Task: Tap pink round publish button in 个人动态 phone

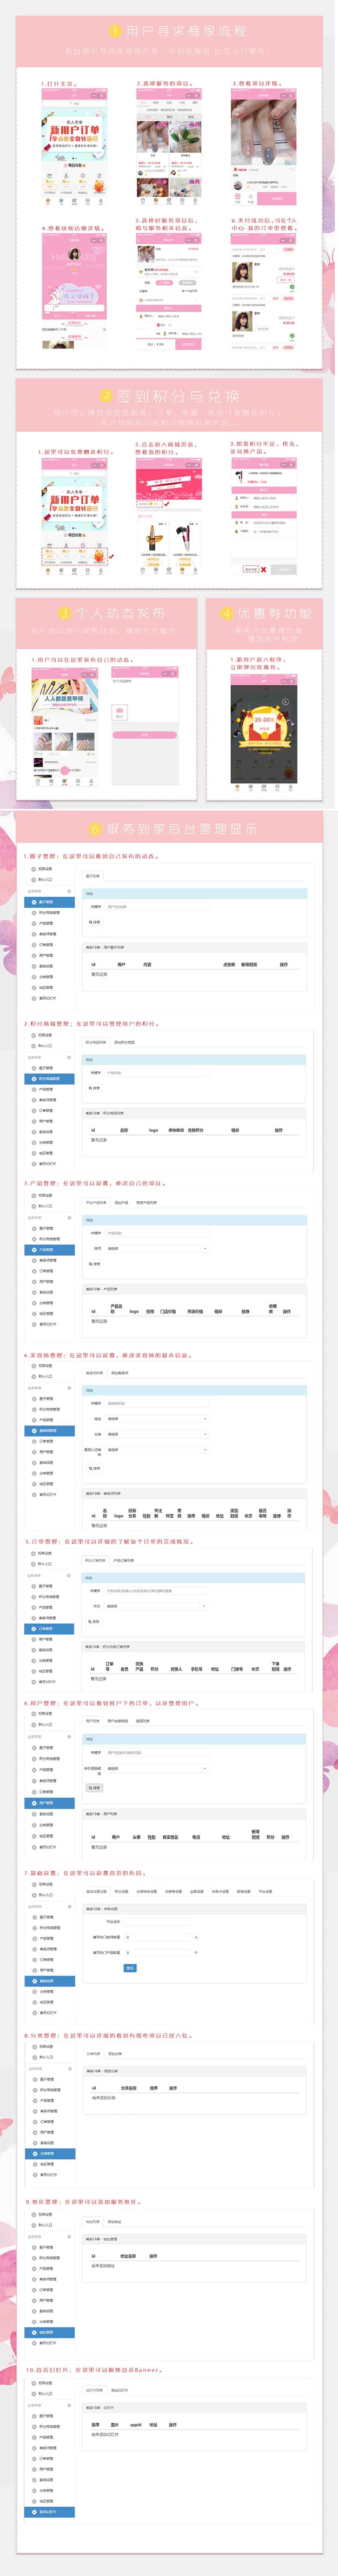Action: coord(65,771)
